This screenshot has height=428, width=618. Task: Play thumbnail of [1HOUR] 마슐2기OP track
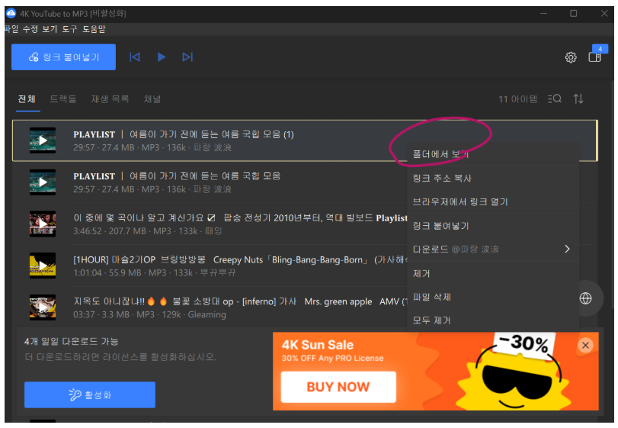pos(43,265)
